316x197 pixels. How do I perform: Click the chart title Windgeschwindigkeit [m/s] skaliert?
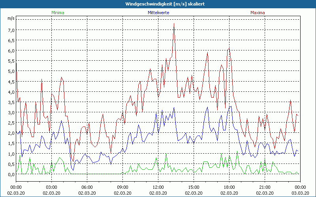[165, 4]
